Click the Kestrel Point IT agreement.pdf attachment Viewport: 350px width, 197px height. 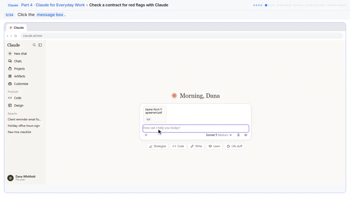pyautogui.click(x=155, y=114)
